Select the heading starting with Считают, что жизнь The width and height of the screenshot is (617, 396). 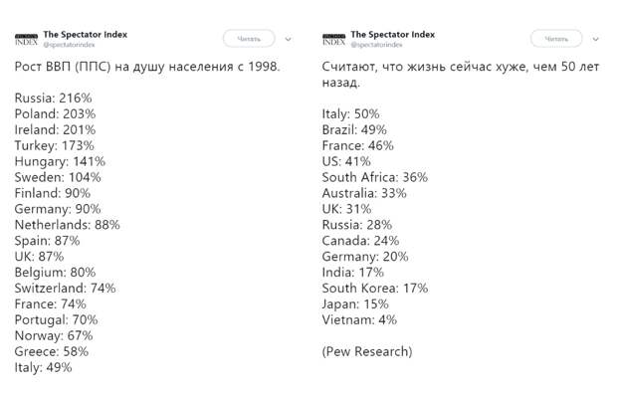click(x=461, y=75)
